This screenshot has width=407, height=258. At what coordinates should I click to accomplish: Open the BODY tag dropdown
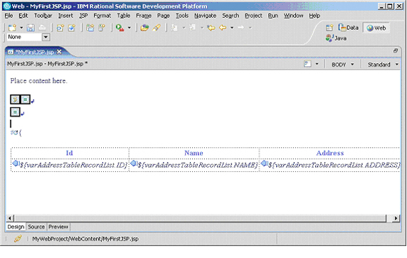click(x=342, y=64)
